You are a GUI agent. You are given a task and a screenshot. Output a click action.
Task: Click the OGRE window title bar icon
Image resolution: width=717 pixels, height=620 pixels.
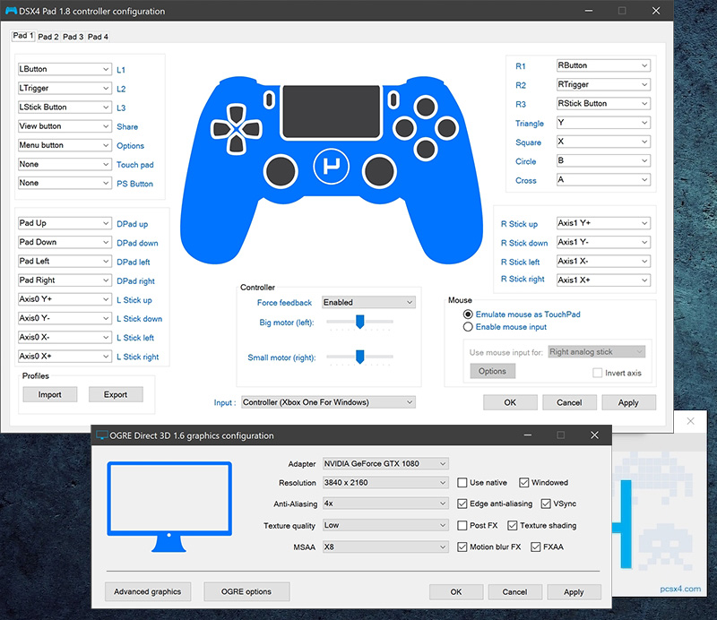point(101,435)
